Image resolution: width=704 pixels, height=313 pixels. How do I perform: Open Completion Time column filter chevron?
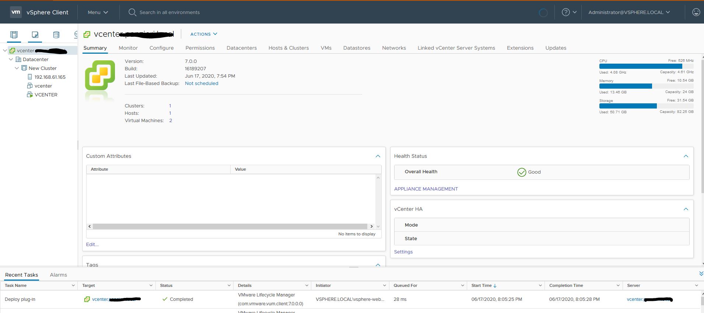pyautogui.click(x=618, y=285)
